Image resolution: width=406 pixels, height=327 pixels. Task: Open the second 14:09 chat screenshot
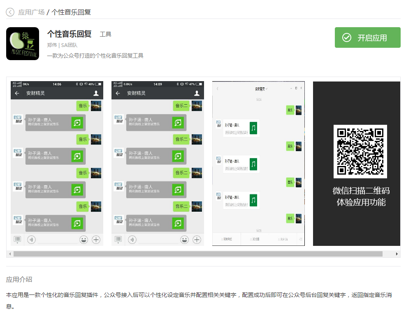(x=158, y=163)
